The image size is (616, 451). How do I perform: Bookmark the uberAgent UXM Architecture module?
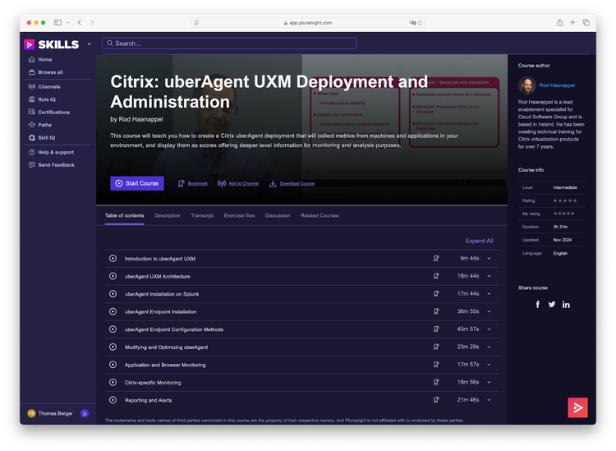436,276
